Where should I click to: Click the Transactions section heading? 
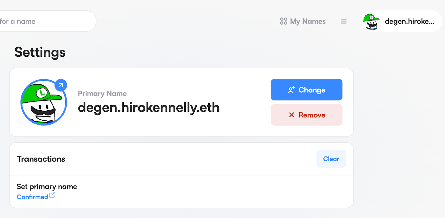coord(41,159)
